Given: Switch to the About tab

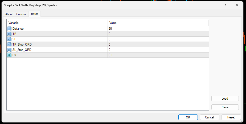Looking at the screenshot, I should pyautogui.click(x=9, y=14).
